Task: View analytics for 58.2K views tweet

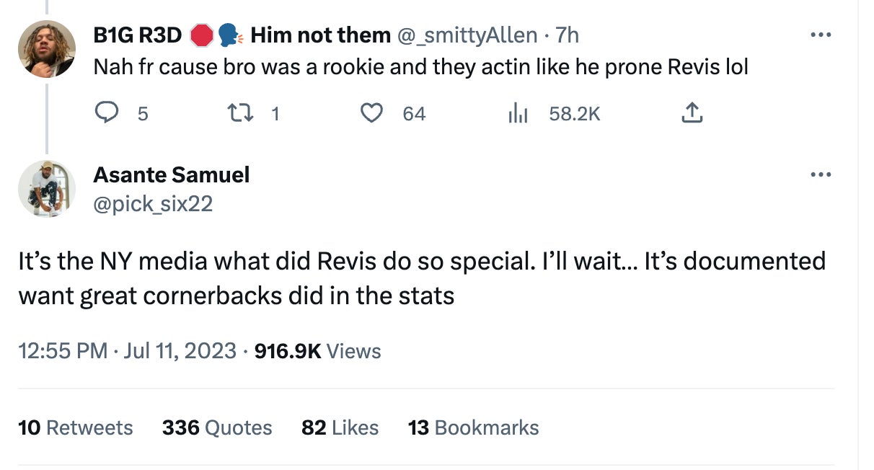Action: click(516, 113)
